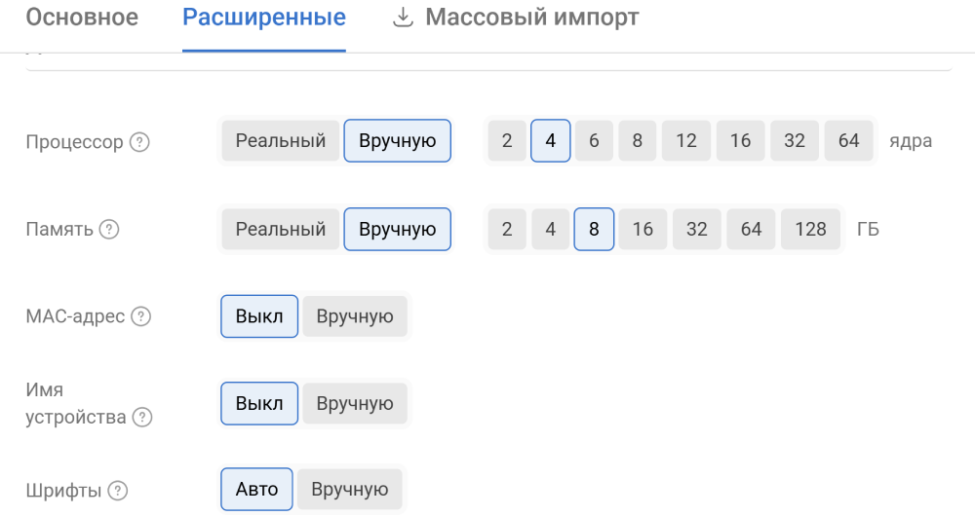975x516 pixels.
Task: Select 2 cores for Процессор
Action: (507, 141)
